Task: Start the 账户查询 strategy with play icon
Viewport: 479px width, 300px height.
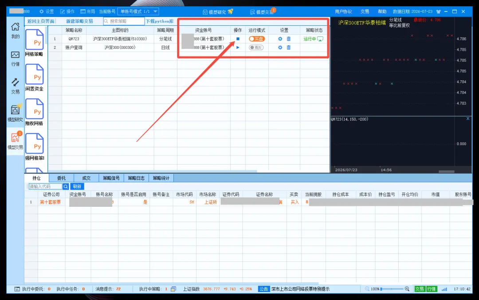Action: tap(238, 47)
